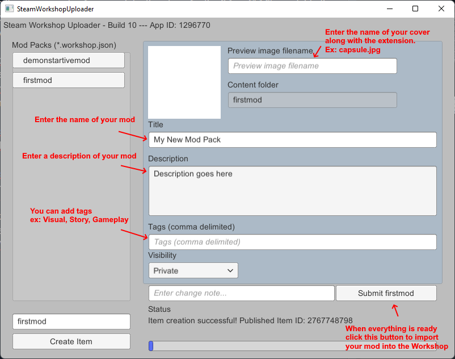Focus the Tags comma delimited input

click(x=292, y=242)
